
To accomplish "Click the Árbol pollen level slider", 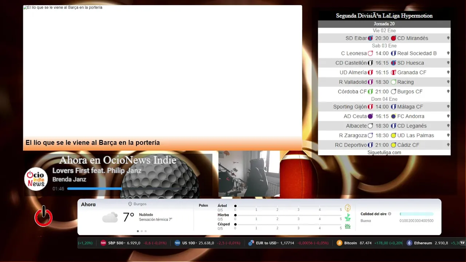I will tap(288, 206).
